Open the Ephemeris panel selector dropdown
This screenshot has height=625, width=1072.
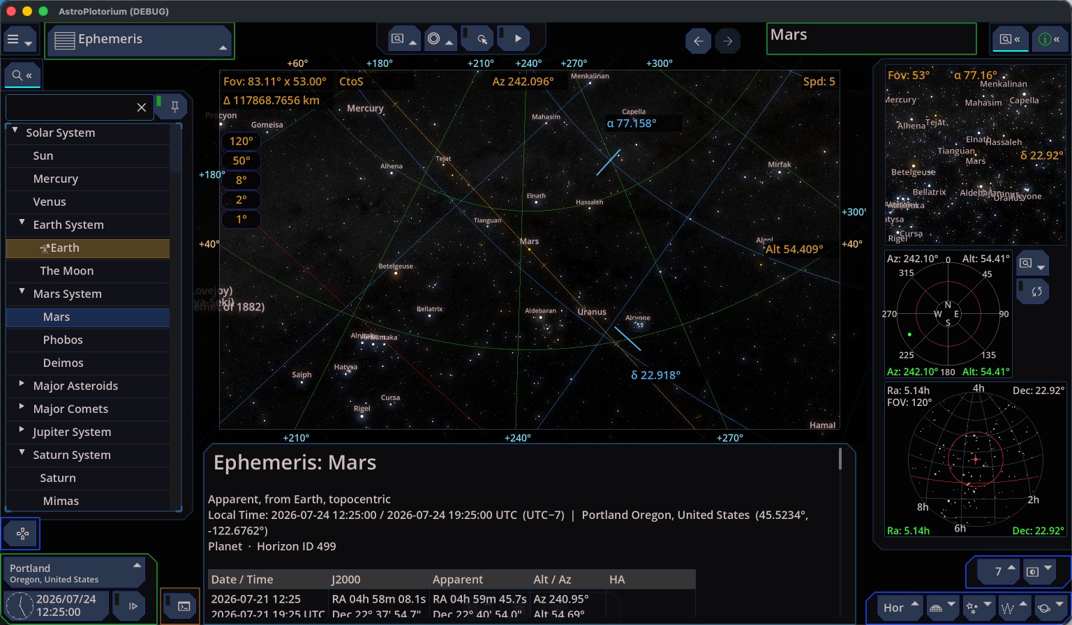pos(140,40)
